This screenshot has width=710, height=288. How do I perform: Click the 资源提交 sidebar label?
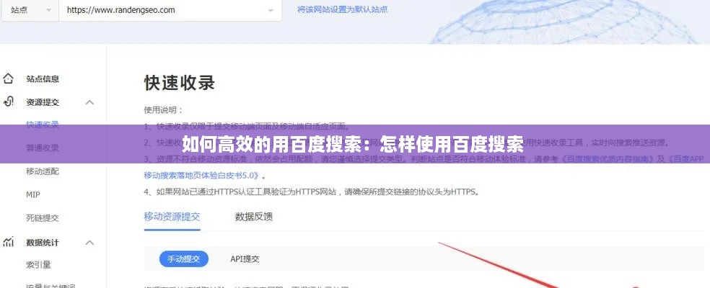[43, 103]
